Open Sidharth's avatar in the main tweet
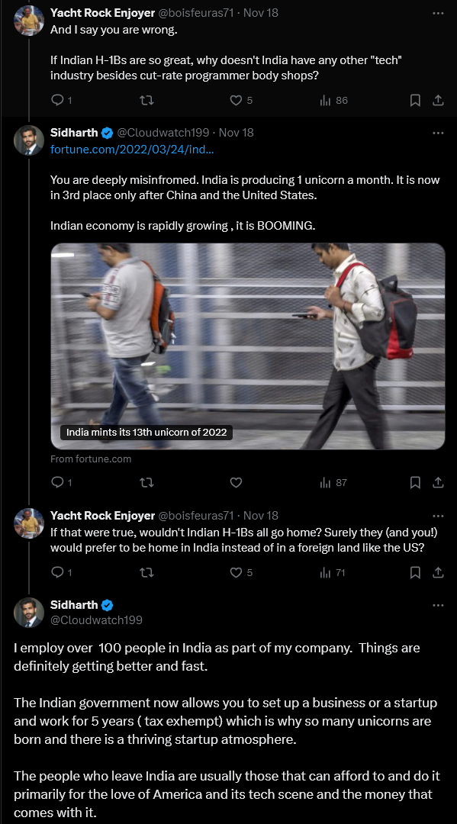 click(29, 612)
